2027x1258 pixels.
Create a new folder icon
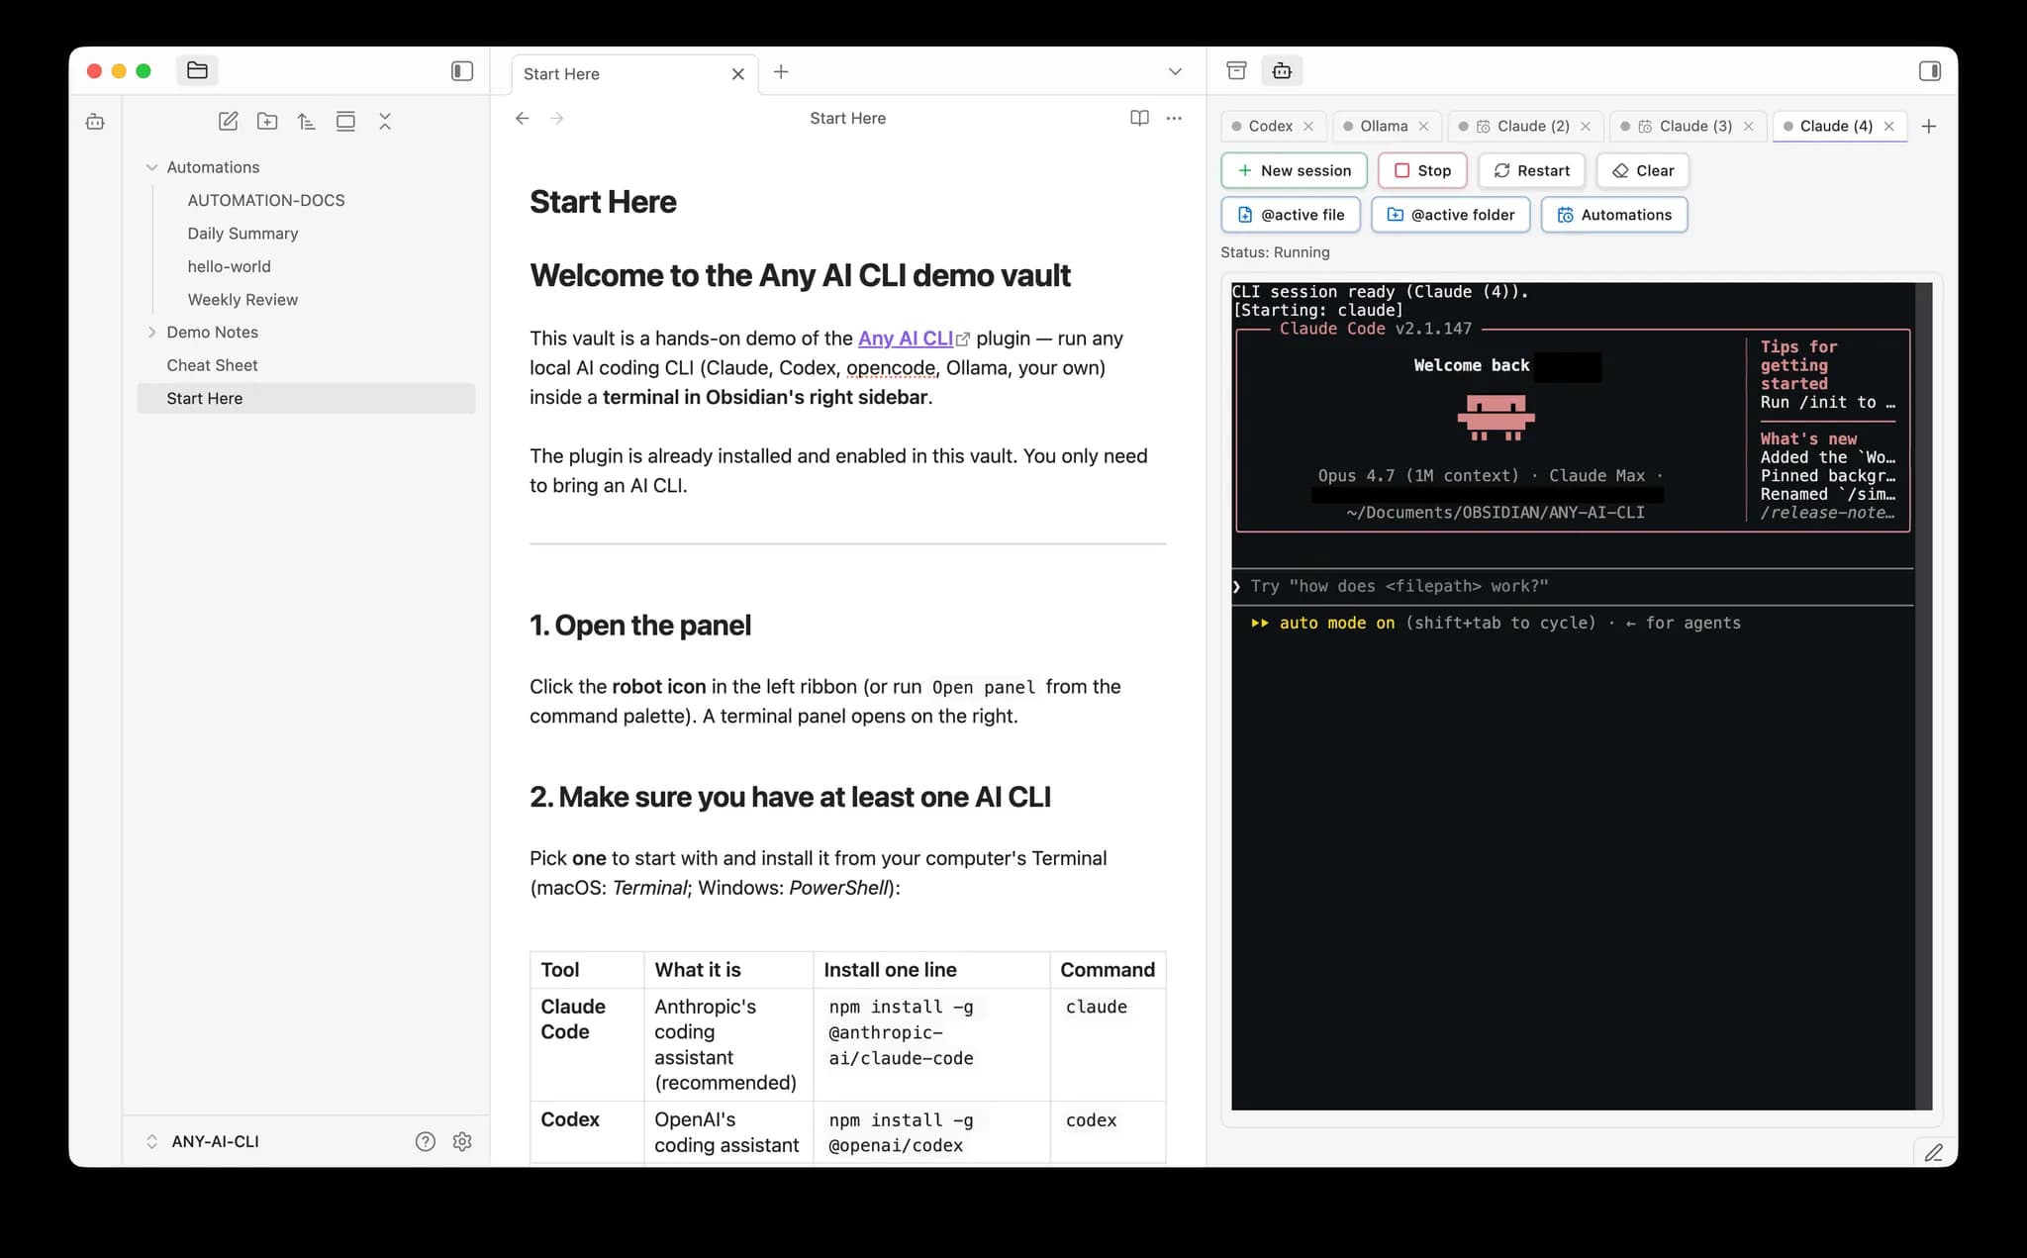(267, 121)
